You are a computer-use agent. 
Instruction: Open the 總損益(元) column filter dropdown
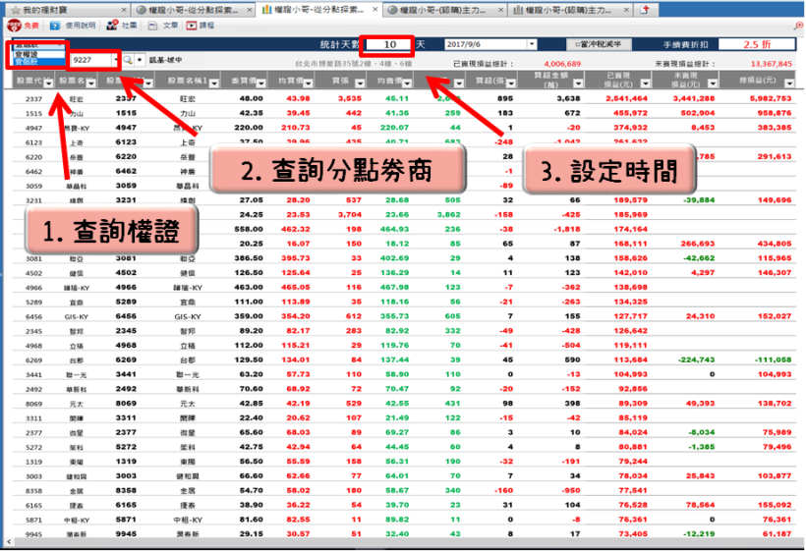point(789,83)
